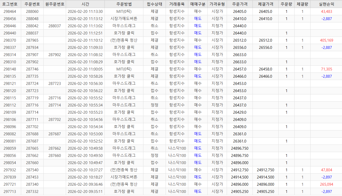Select log number 298096 cell
Viewport: 342px width, 196px height.
click(x=10, y=127)
